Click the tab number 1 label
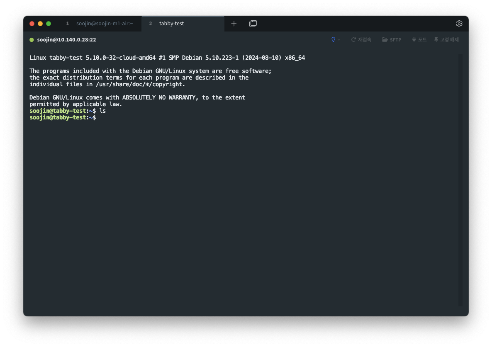 (x=68, y=24)
